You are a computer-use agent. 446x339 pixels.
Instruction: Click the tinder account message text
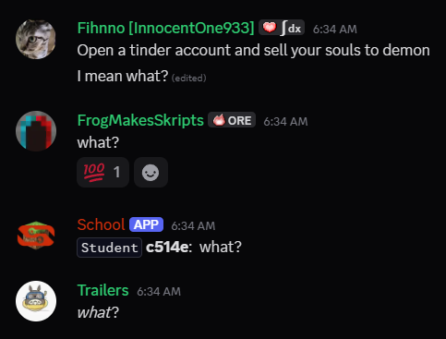[x=253, y=50]
